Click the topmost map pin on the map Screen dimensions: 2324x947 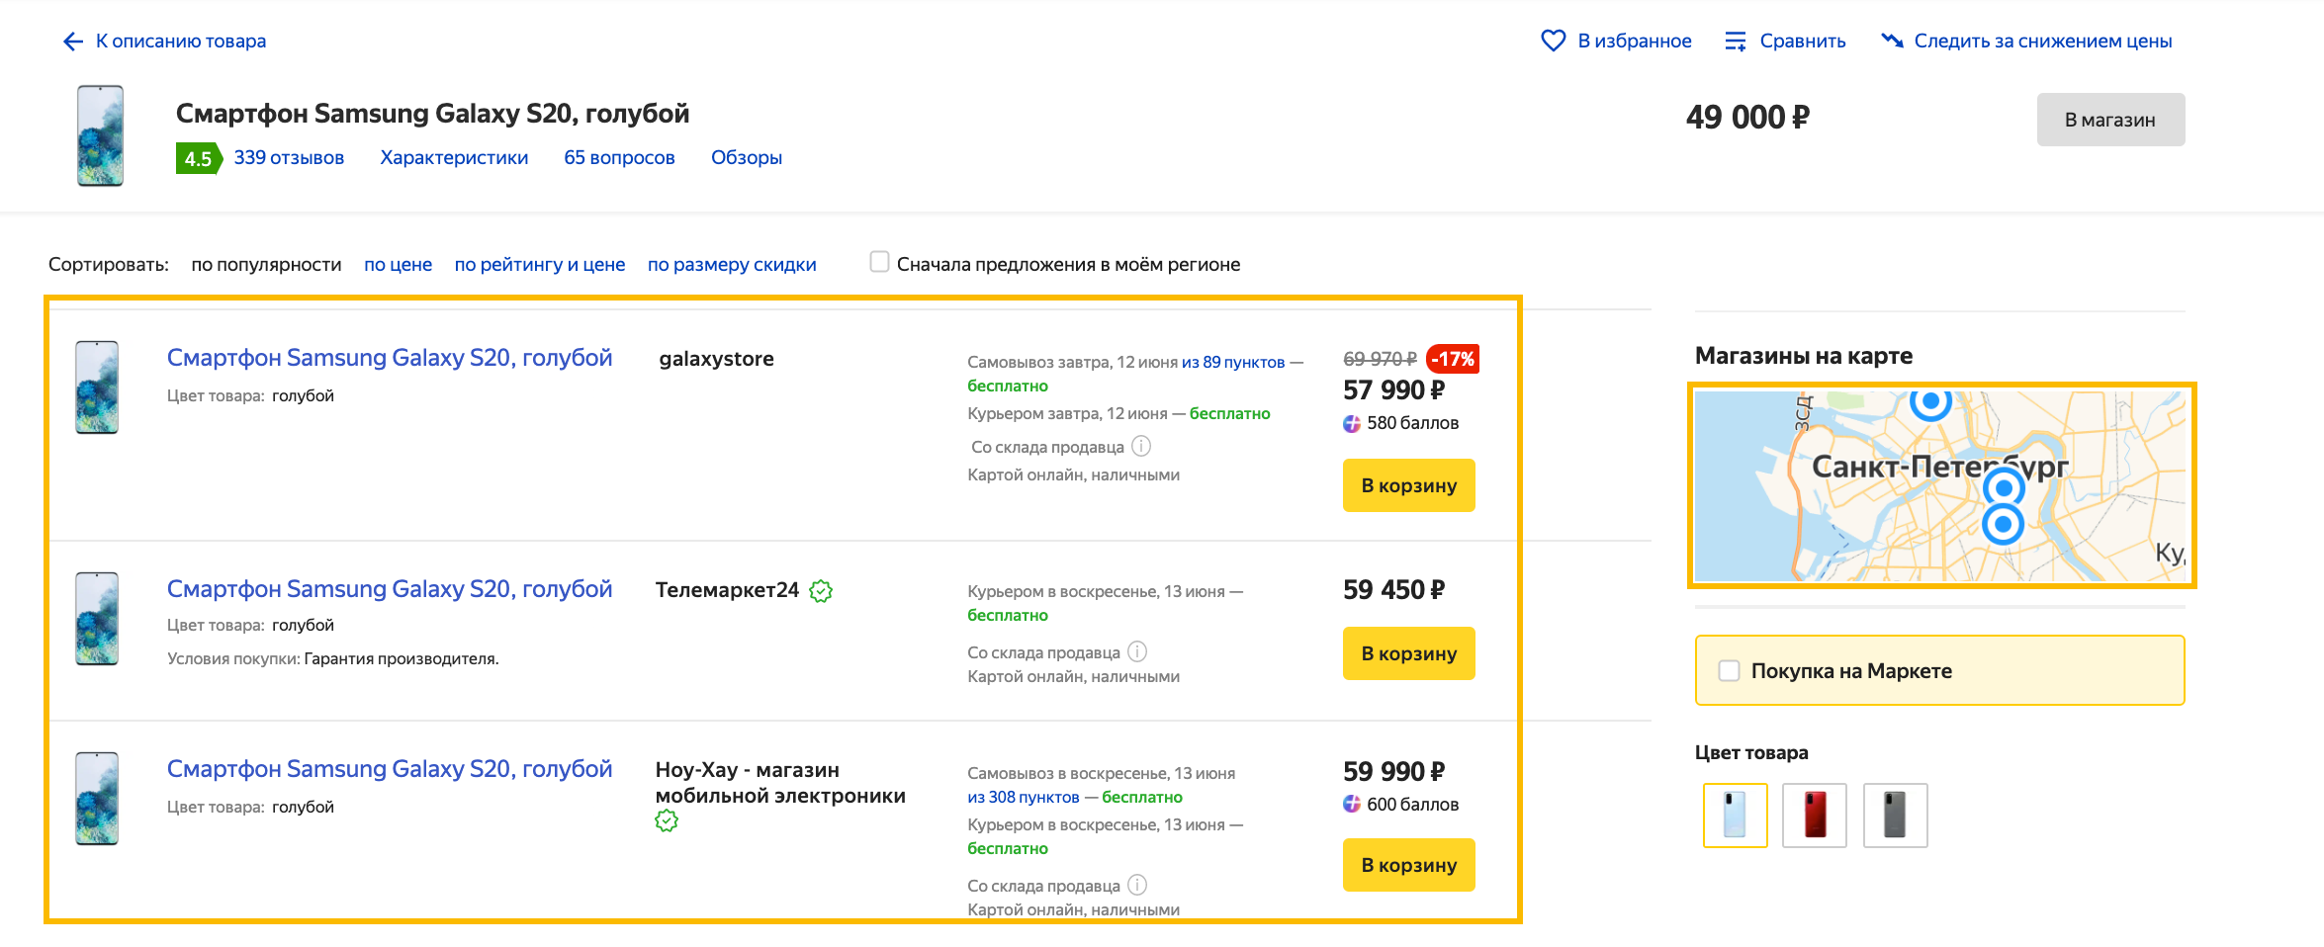click(1930, 402)
